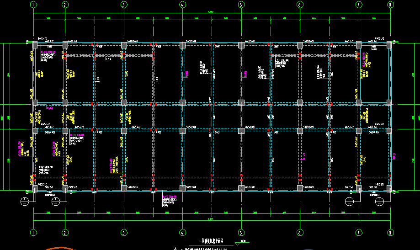Screen dimensions: 420x250
Task: Click the white drawing title text under the plan
Action: 211,241
